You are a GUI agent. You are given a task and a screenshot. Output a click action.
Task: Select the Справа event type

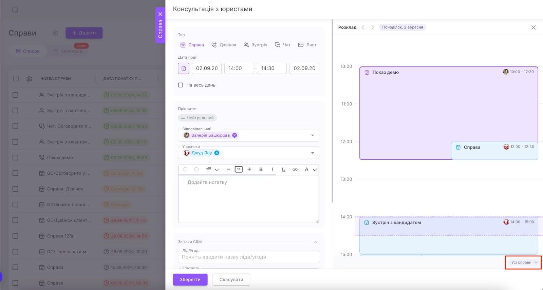click(192, 45)
